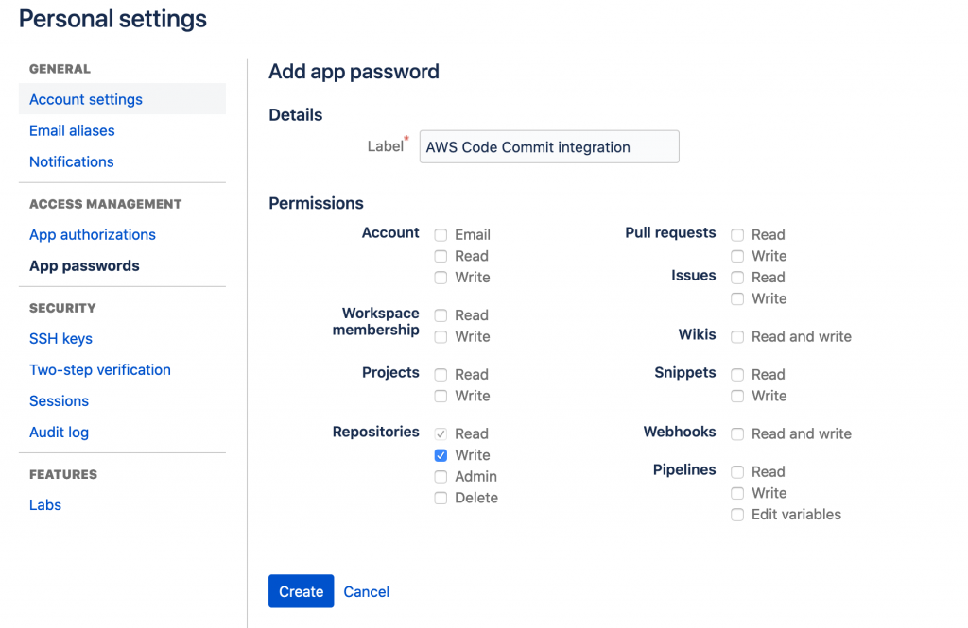This screenshot has height=628, width=968.
Task: Check Read permission for Workspace membership
Action: 441,314
